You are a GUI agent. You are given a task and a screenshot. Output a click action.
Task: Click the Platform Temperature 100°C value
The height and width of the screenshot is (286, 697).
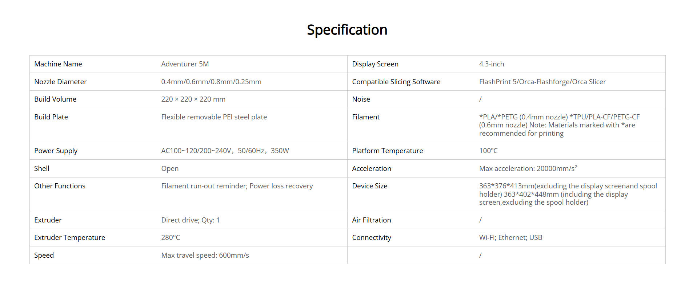(x=488, y=151)
